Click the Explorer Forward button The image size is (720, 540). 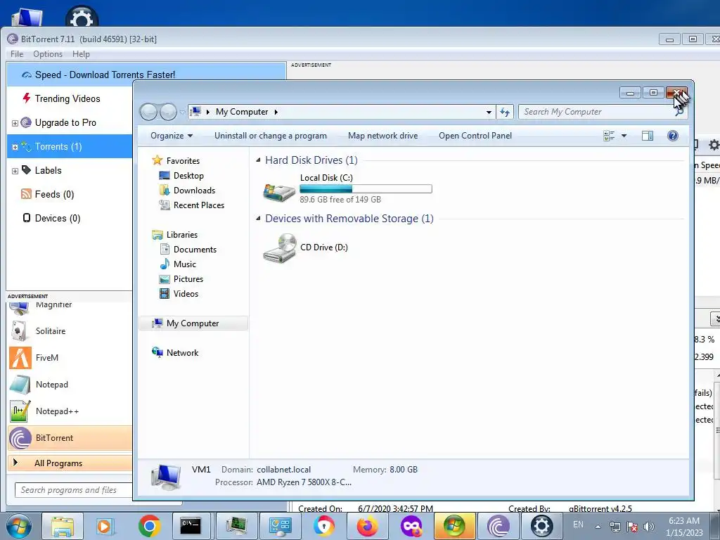click(168, 112)
